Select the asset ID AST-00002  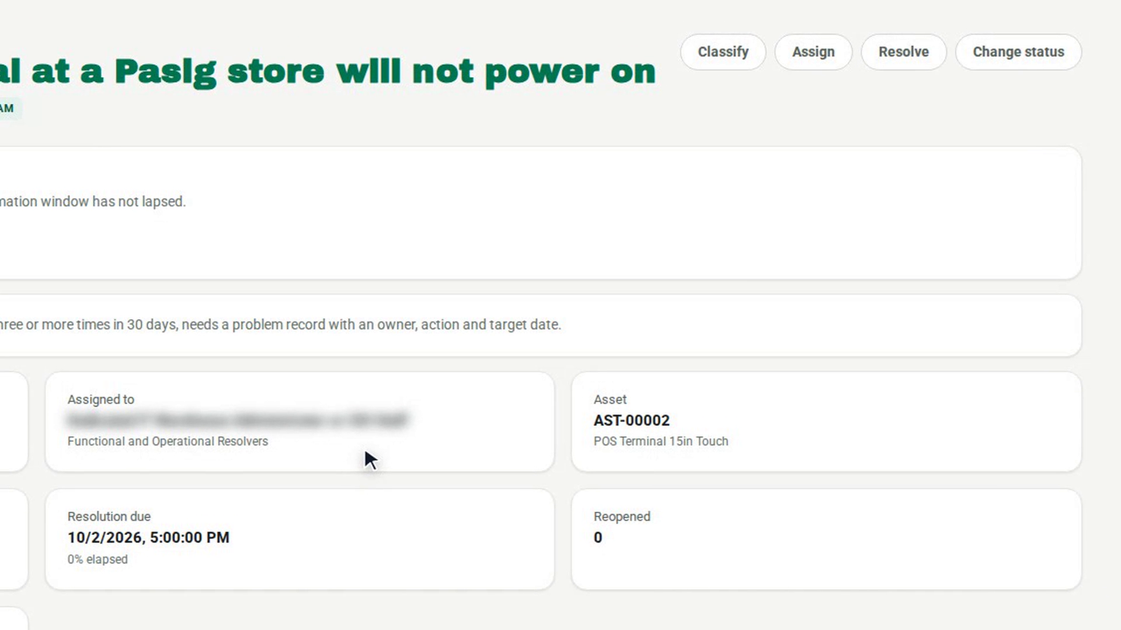(632, 421)
